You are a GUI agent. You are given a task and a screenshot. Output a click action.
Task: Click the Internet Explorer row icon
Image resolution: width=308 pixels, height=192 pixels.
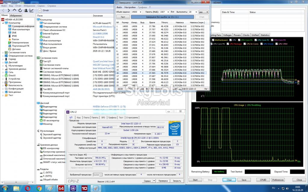point(41,34)
